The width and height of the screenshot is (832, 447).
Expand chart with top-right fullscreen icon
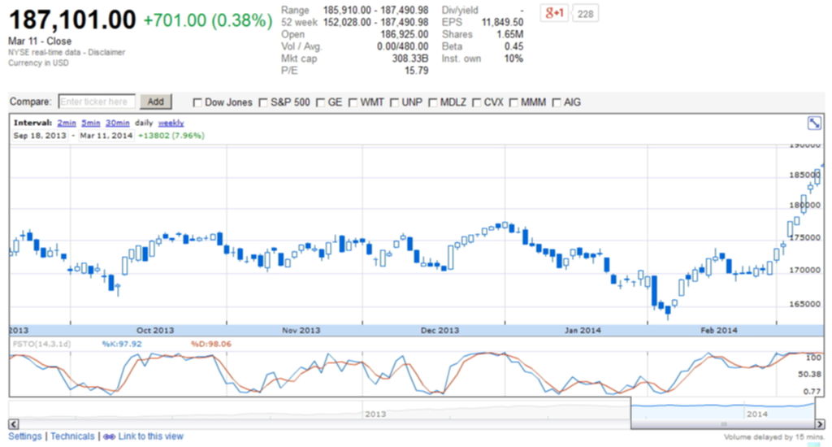click(x=814, y=124)
